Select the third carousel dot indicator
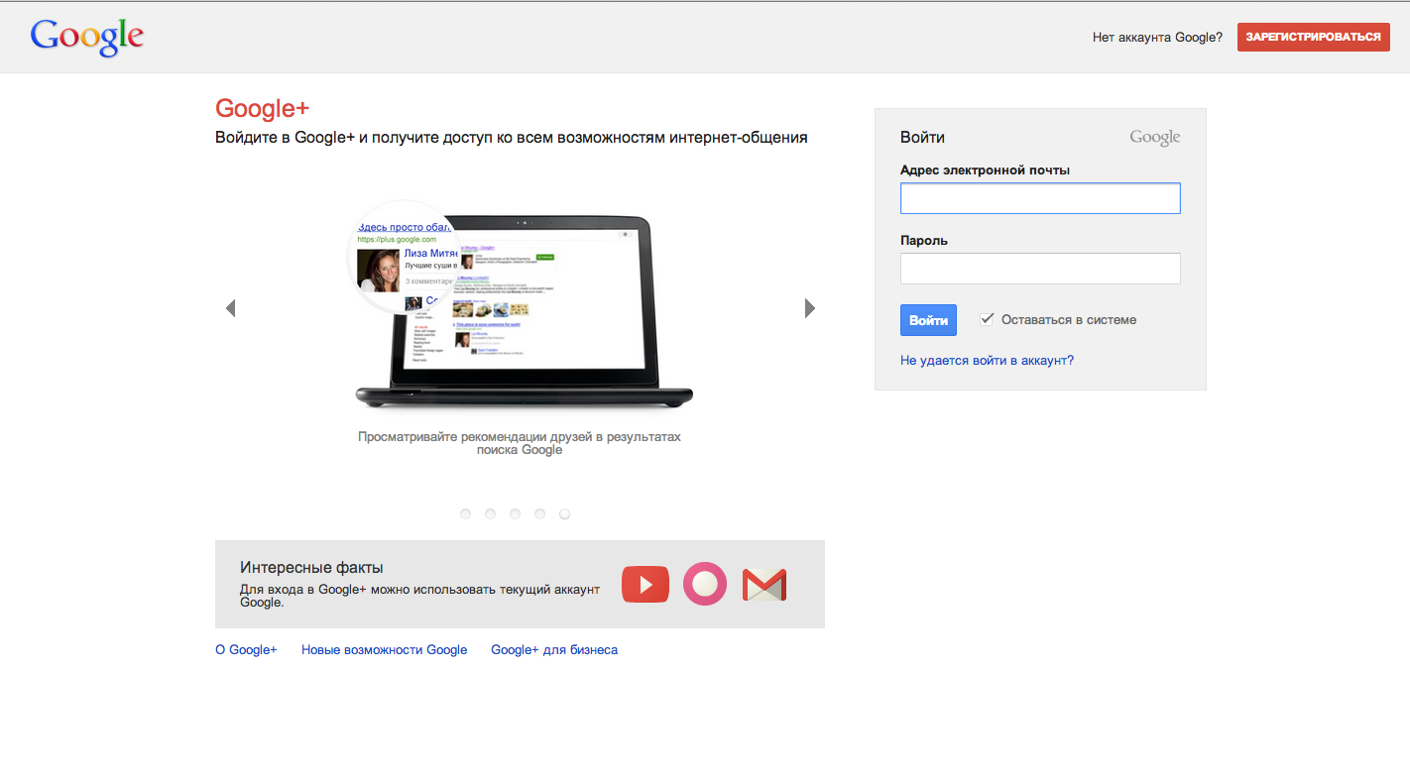Image resolution: width=1410 pixels, height=784 pixels. [516, 513]
